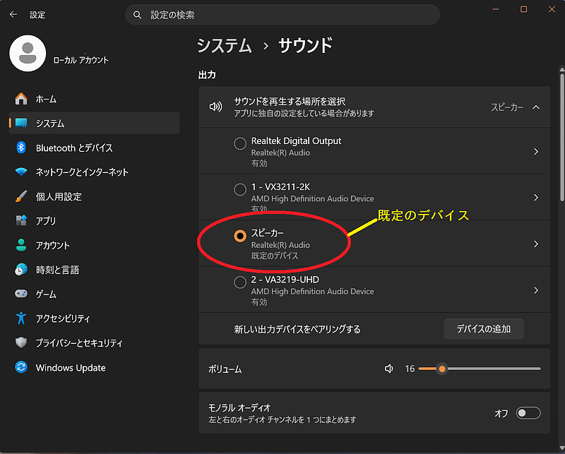The width and height of the screenshot is (565, 454).
Task: Click デバイスの追加 button
Action: click(x=484, y=329)
